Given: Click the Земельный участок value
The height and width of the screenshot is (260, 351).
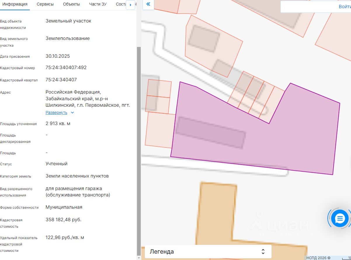Looking at the screenshot, I should point(68,21).
